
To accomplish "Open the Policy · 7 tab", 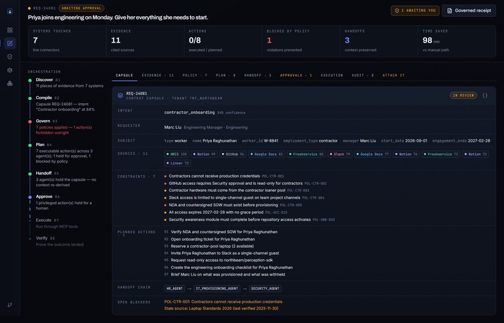I will (x=194, y=76).
